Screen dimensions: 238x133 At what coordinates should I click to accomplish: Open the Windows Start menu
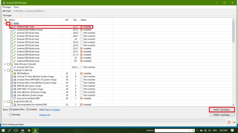click(x=3, y=130)
